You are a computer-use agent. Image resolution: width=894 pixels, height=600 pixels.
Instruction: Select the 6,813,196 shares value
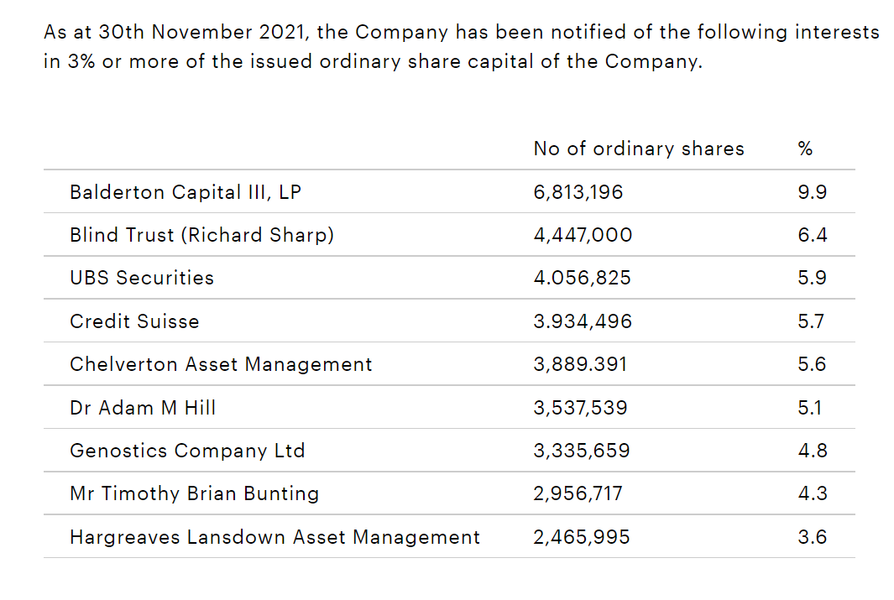(x=578, y=193)
